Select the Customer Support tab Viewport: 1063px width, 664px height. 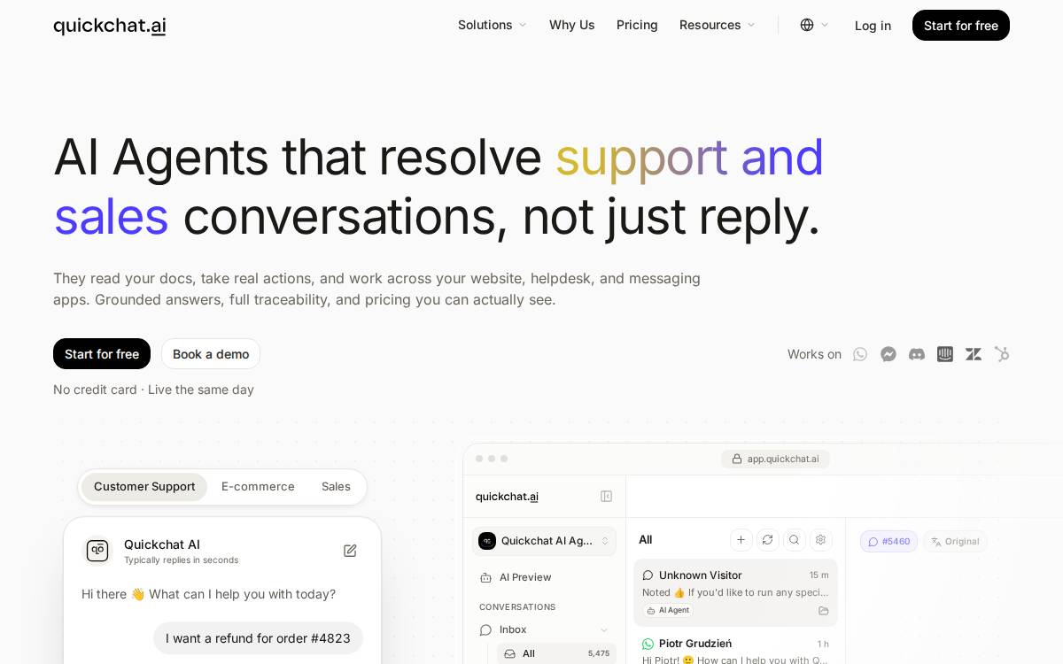[x=144, y=487]
